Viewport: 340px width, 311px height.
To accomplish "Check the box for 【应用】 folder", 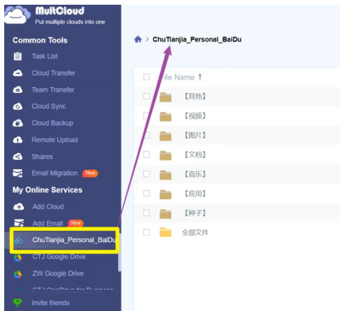I will pyautogui.click(x=146, y=193).
